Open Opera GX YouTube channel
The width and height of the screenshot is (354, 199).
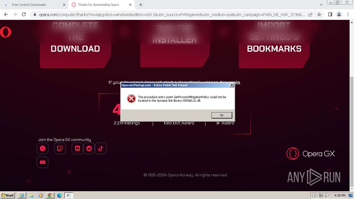click(x=43, y=162)
